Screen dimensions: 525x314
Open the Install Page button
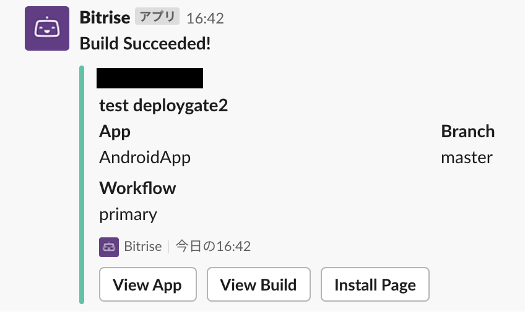tap(375, 284)
